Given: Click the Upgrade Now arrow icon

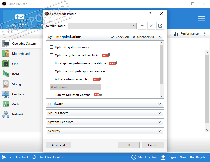Looking at the screenshot, I should tap(163, 157).
